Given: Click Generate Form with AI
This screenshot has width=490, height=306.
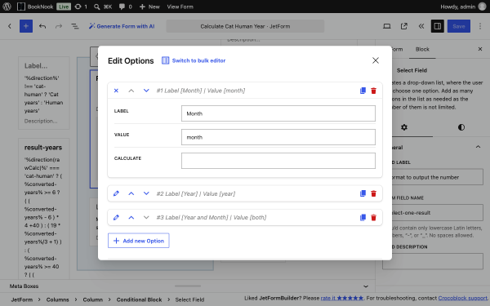Looking at the screenshot, I should point(122,26).
